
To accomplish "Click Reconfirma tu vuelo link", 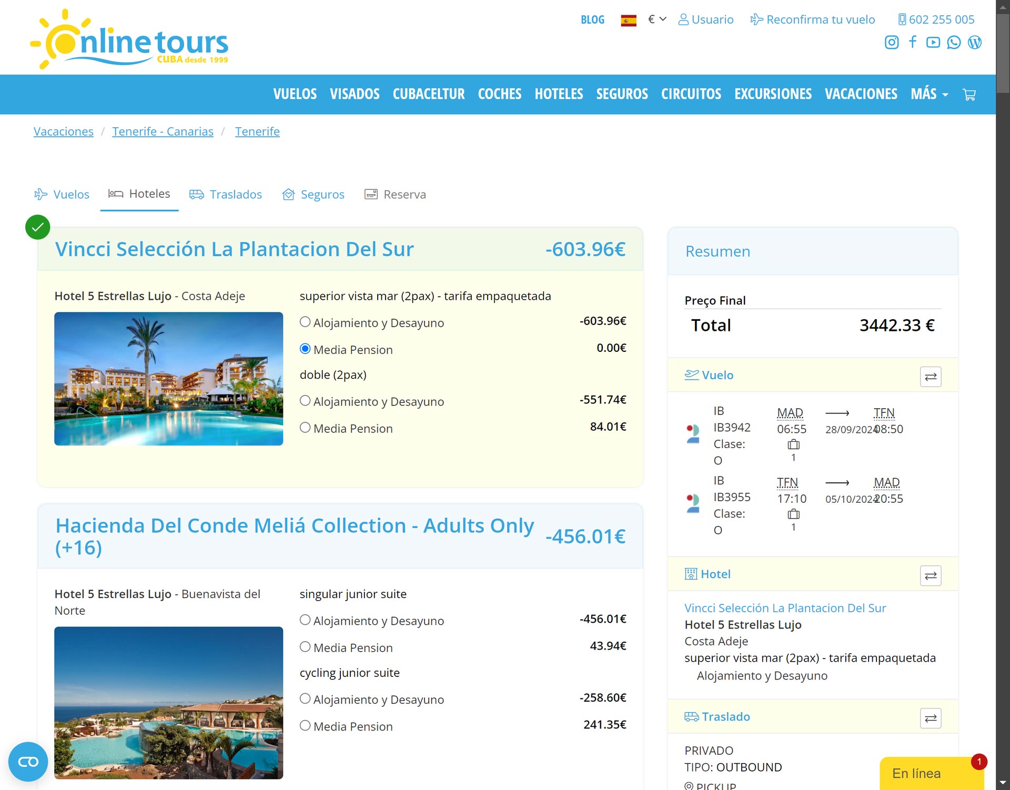I will click(813, 19).
